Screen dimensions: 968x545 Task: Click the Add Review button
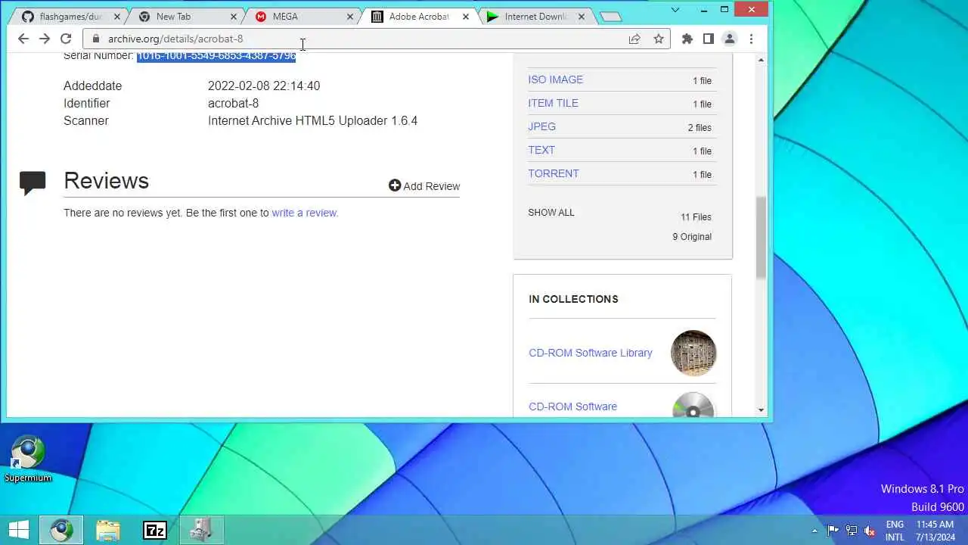424,186
